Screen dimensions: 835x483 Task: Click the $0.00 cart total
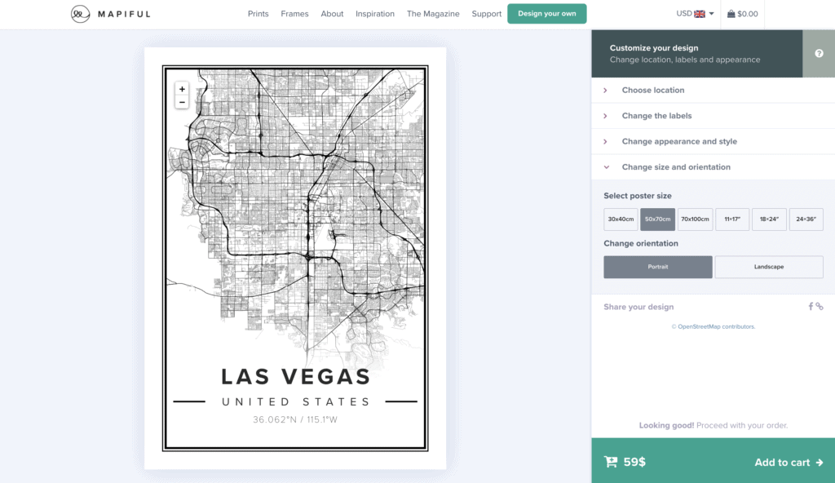748,14
